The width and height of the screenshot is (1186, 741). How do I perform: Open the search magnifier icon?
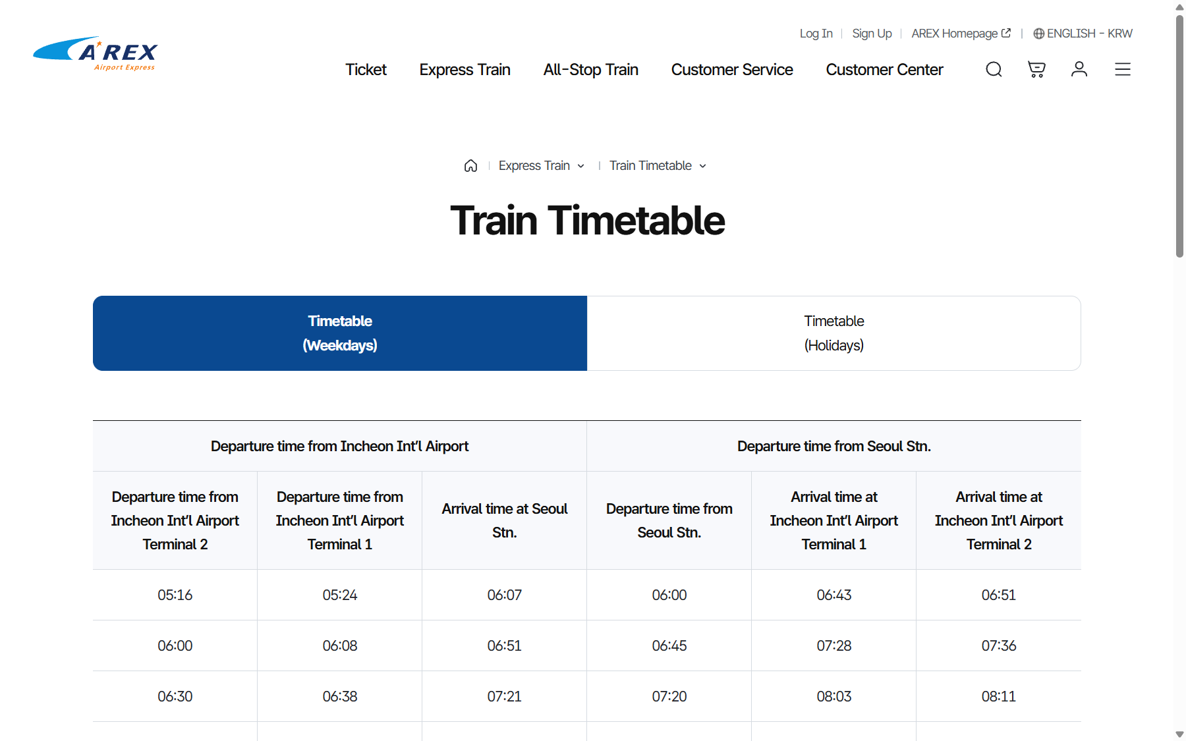[x=994, y=69]
